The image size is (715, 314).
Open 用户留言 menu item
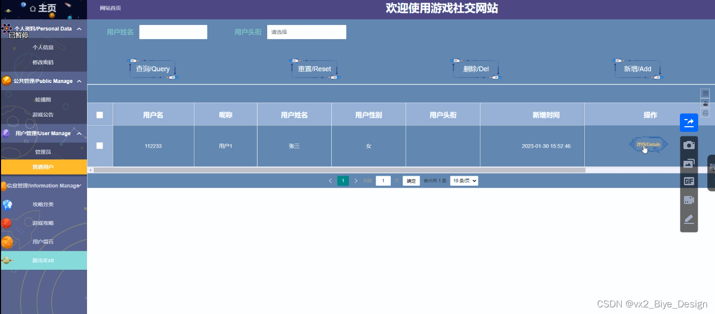tap(43, 242)
